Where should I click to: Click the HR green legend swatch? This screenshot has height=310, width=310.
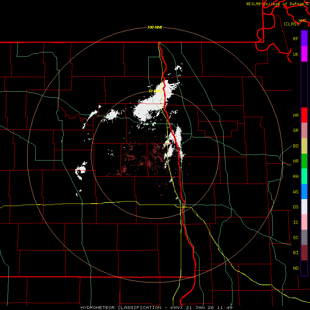tap(304, 161)
